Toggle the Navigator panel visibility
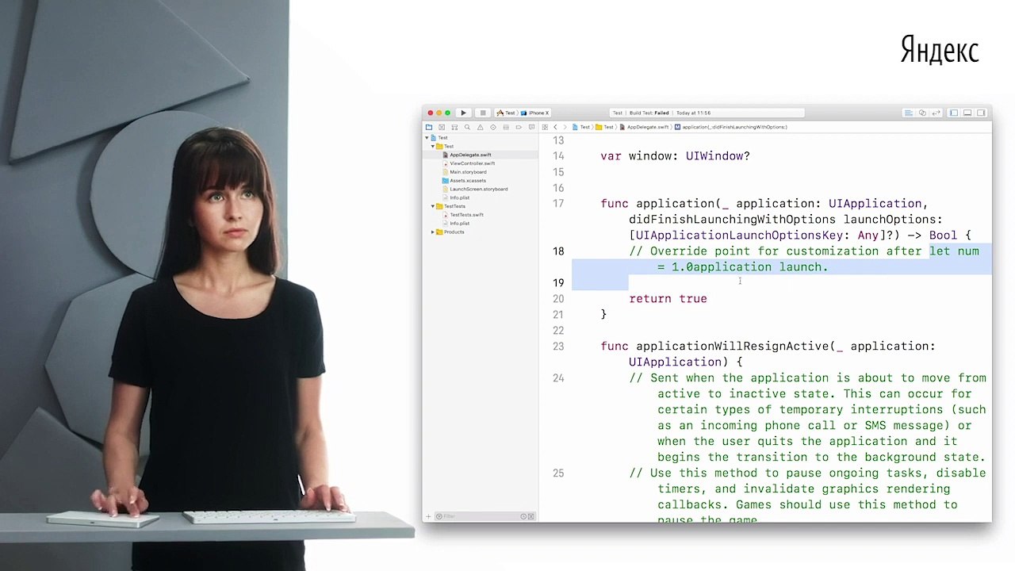Screen dimensions: 1015x571 pos(954,113)
